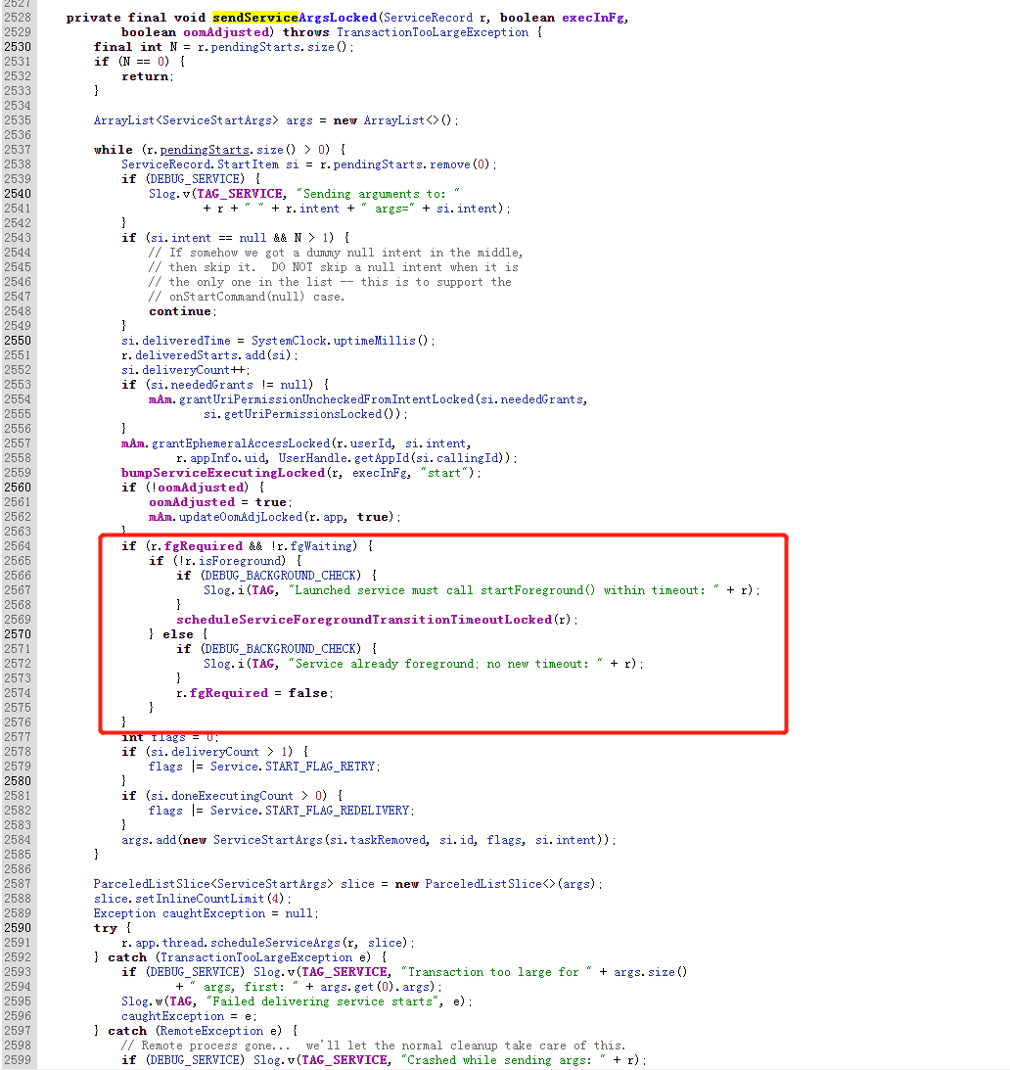
Task: Select doneExecutingCount in the if condition
Action: [x=232, y=796]
